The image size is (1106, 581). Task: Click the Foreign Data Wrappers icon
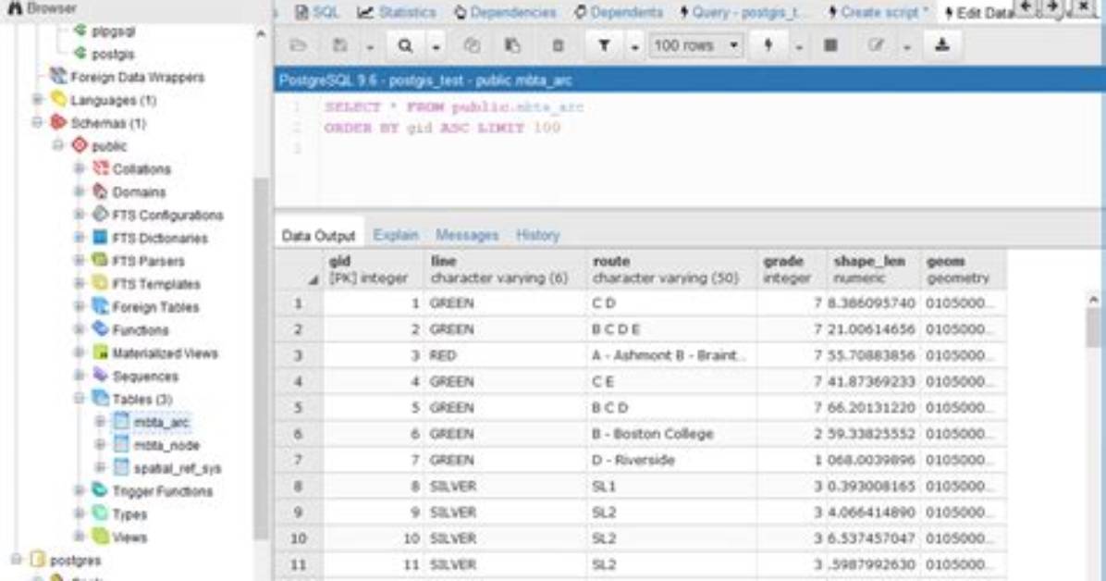pyautogui.click(x=58, y=76)
